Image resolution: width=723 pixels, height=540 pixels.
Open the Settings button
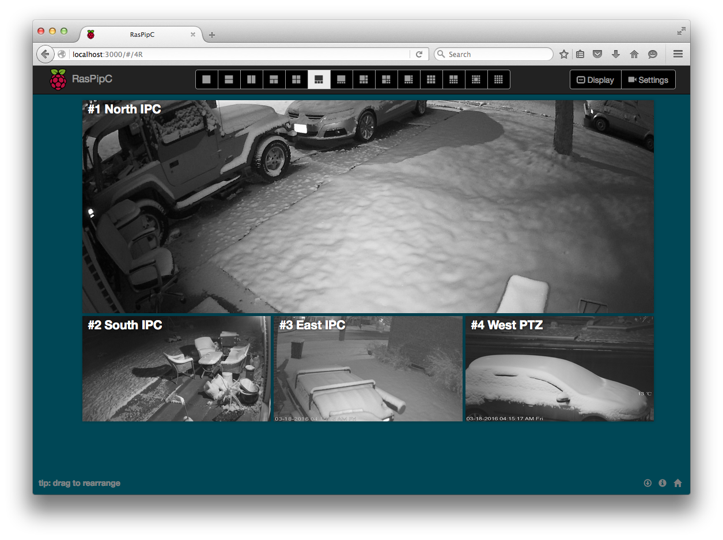648,79
